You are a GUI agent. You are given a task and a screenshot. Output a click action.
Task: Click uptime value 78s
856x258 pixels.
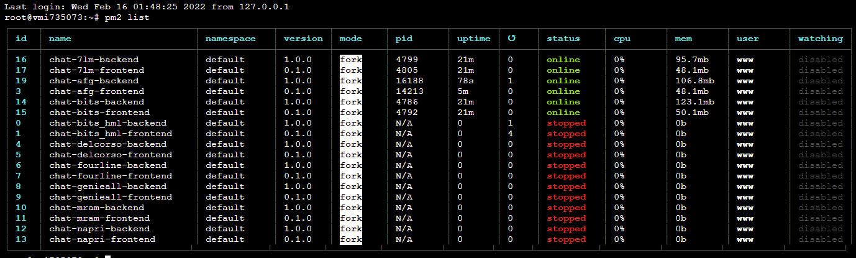coord(465,81)
